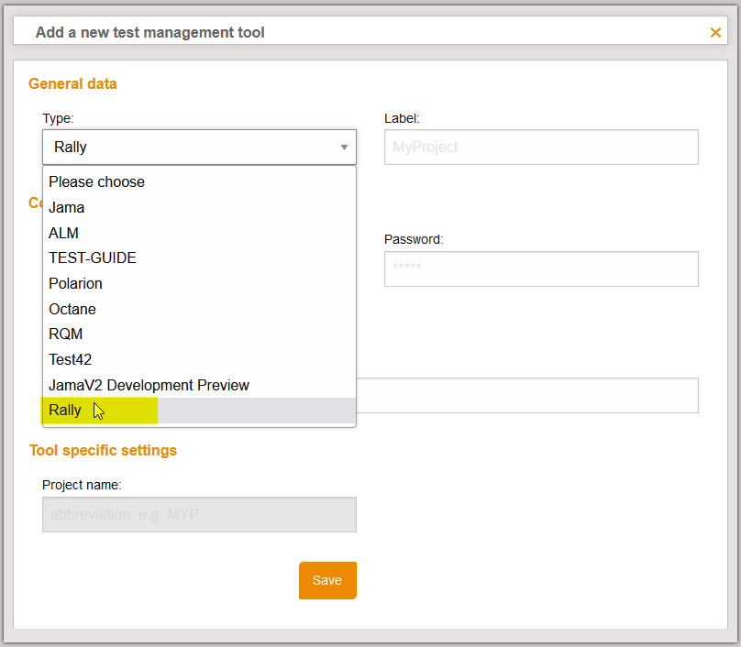Viewport: 741px width, 647px height.
Task: Choose Jama as the tool type
Action: tap(66, 207)
